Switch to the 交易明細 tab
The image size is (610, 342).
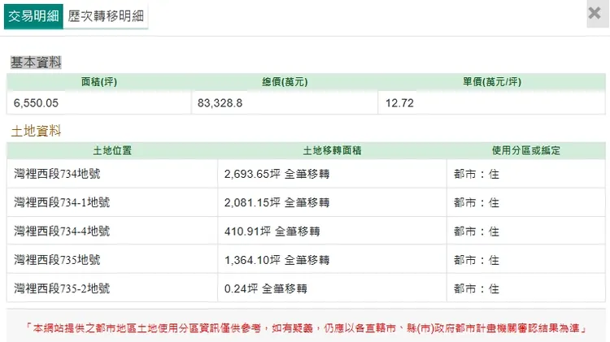click(33, 16)
